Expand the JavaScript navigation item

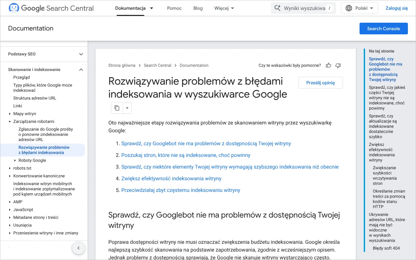pyautogui.click(x=10, y=210)
